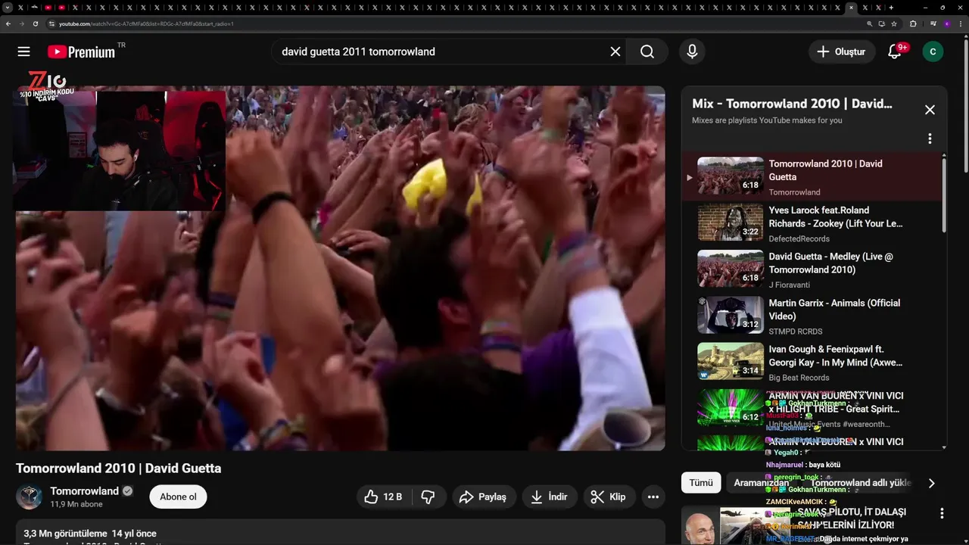This screenshot has height=545, width=969.
Task: Open Oluştur create menu
Action: (842, 51)
